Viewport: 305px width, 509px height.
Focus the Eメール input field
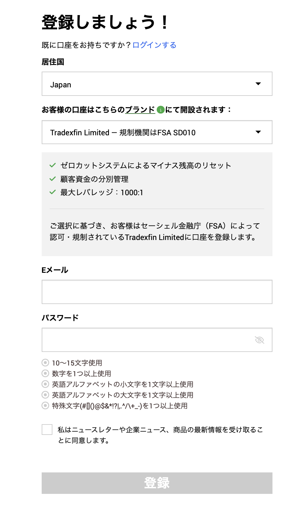click(157, 292)
